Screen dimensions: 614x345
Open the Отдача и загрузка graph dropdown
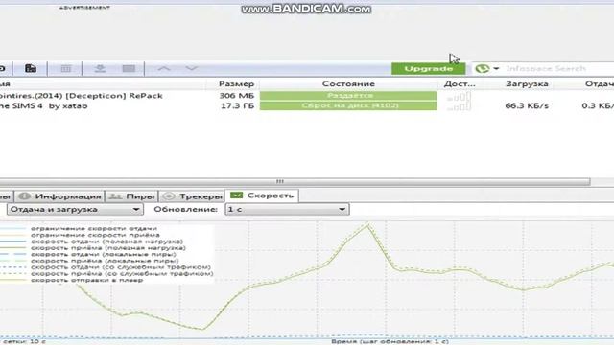tap(75, 209)
